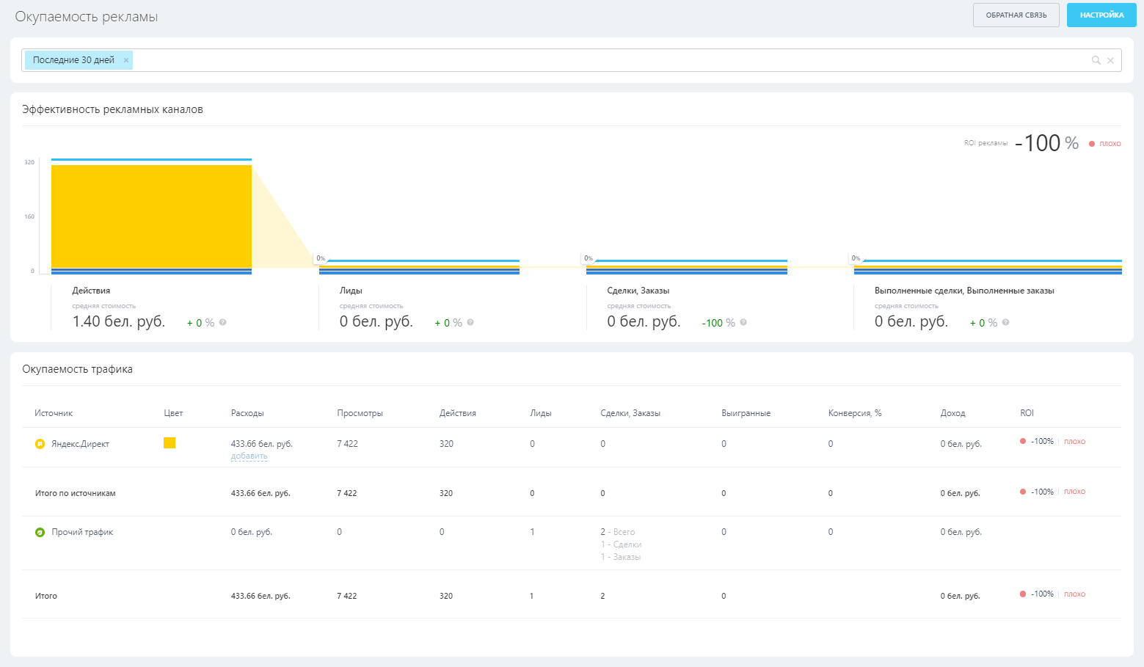Click the yellow color swatch for Яндекс.Директ
This screenshot has height=667, width=1144.
coord(170,442)
